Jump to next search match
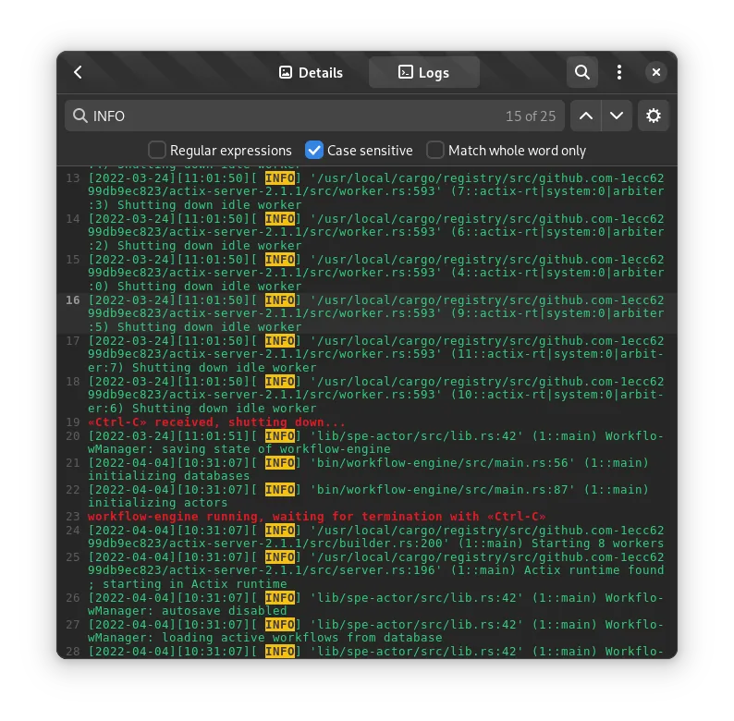The width and height of the screenshot is (734, 721). 617,116
